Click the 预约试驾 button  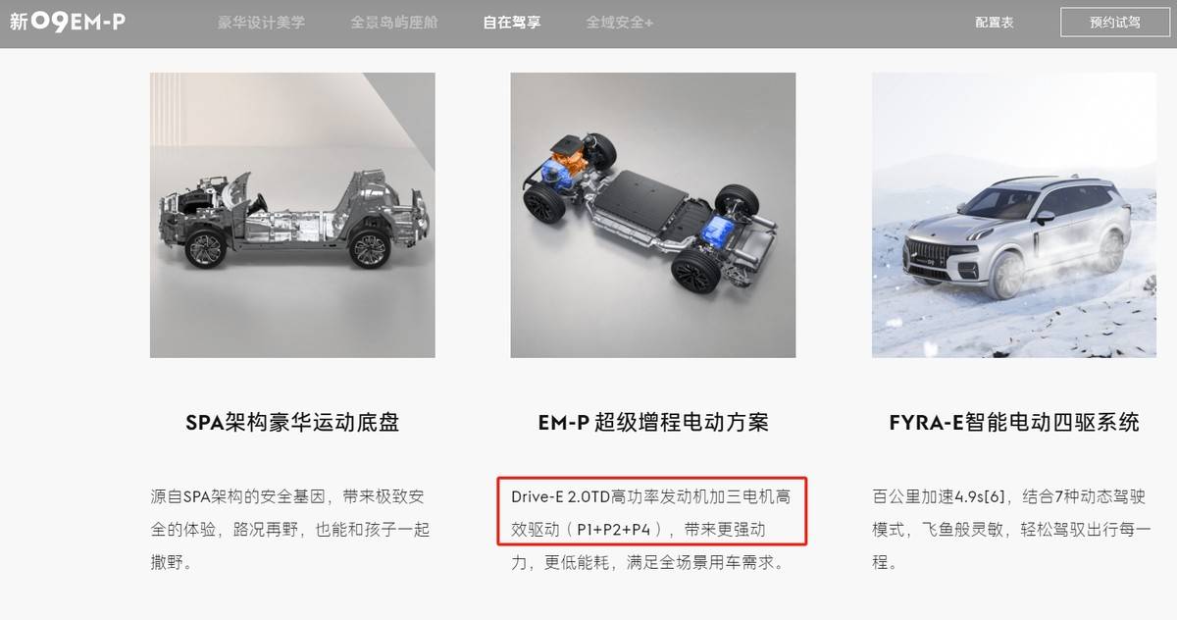tap(1115, 22)
